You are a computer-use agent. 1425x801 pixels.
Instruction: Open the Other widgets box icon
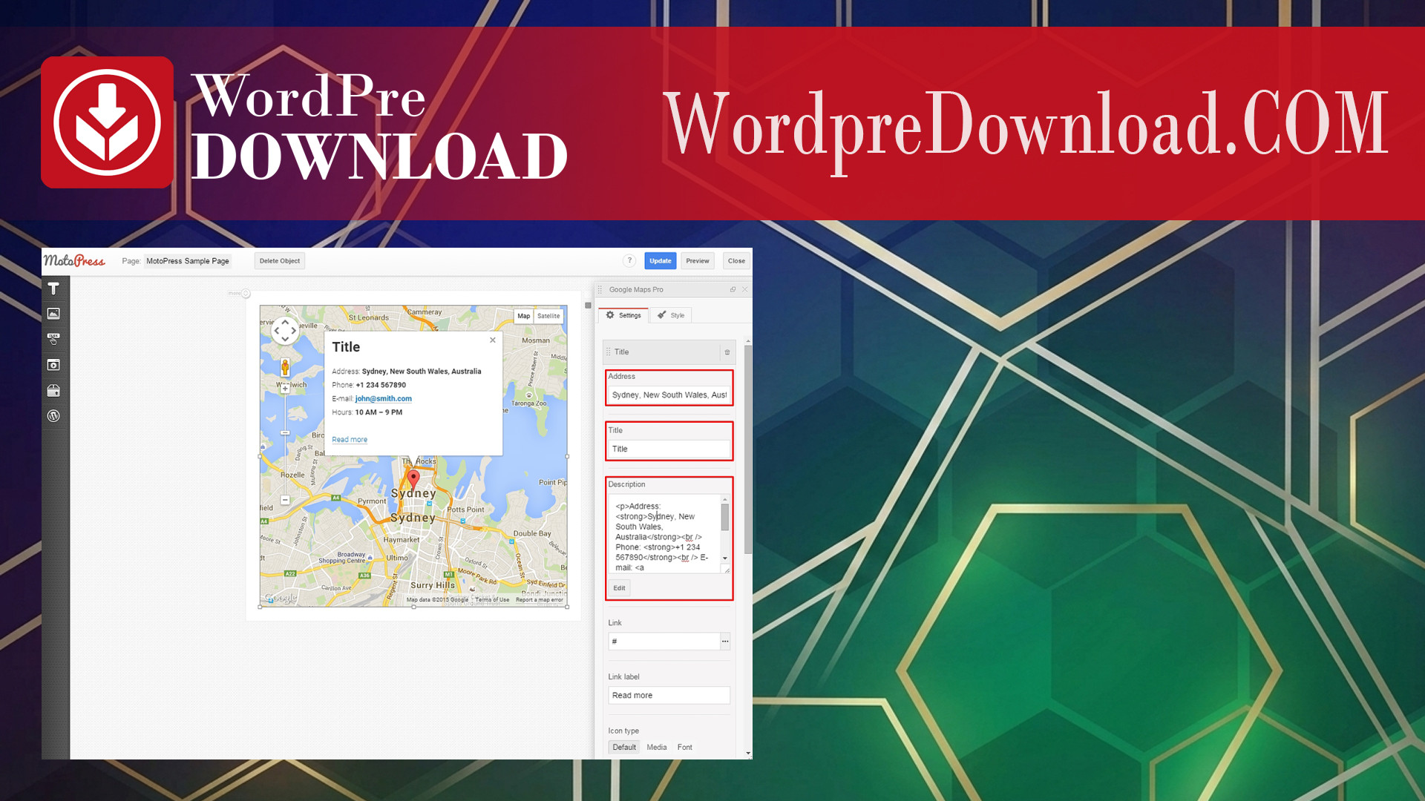53,391
